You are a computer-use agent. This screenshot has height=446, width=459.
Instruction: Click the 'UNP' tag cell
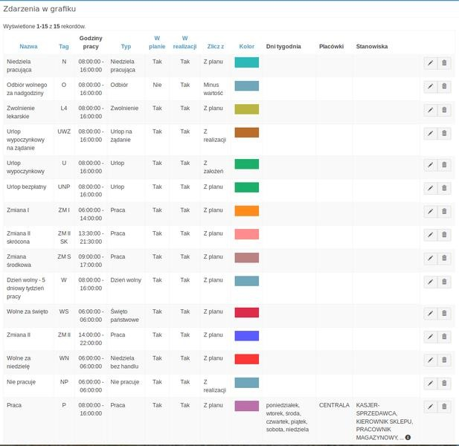point(64,187)
